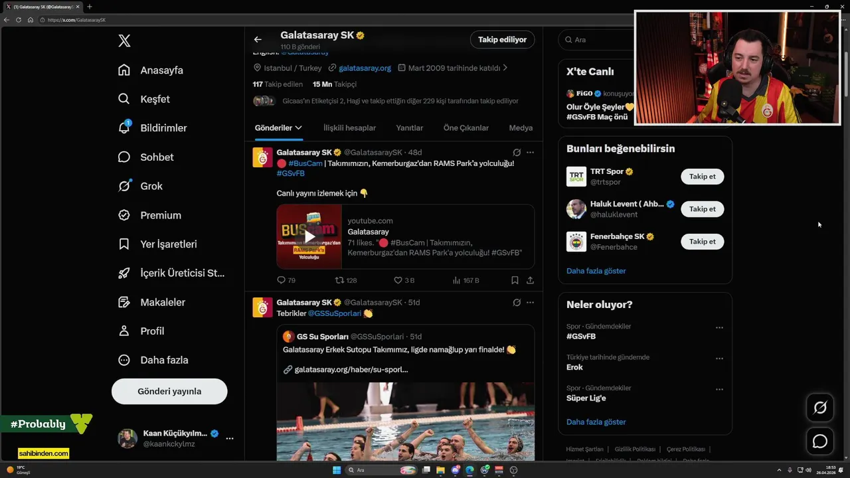Open Yer İşaretleri bookmarks
Image resolution: width=850 pixels, height=478 pixels.
tap(157, 244)
